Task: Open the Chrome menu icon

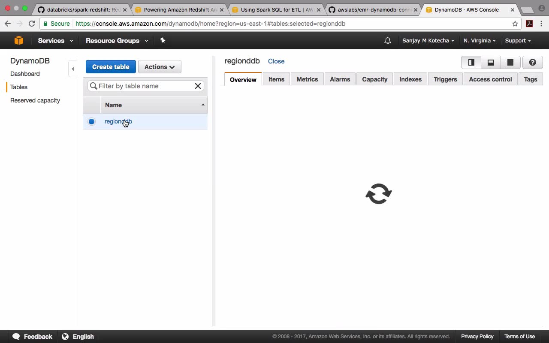Action: click(x=542, y=24)
